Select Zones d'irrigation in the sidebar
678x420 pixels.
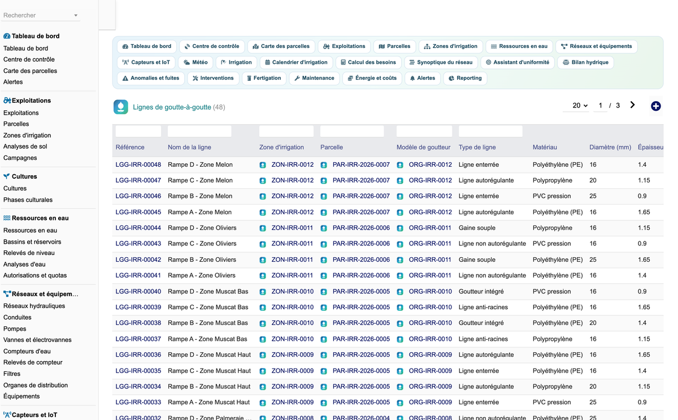pos(27,135)
